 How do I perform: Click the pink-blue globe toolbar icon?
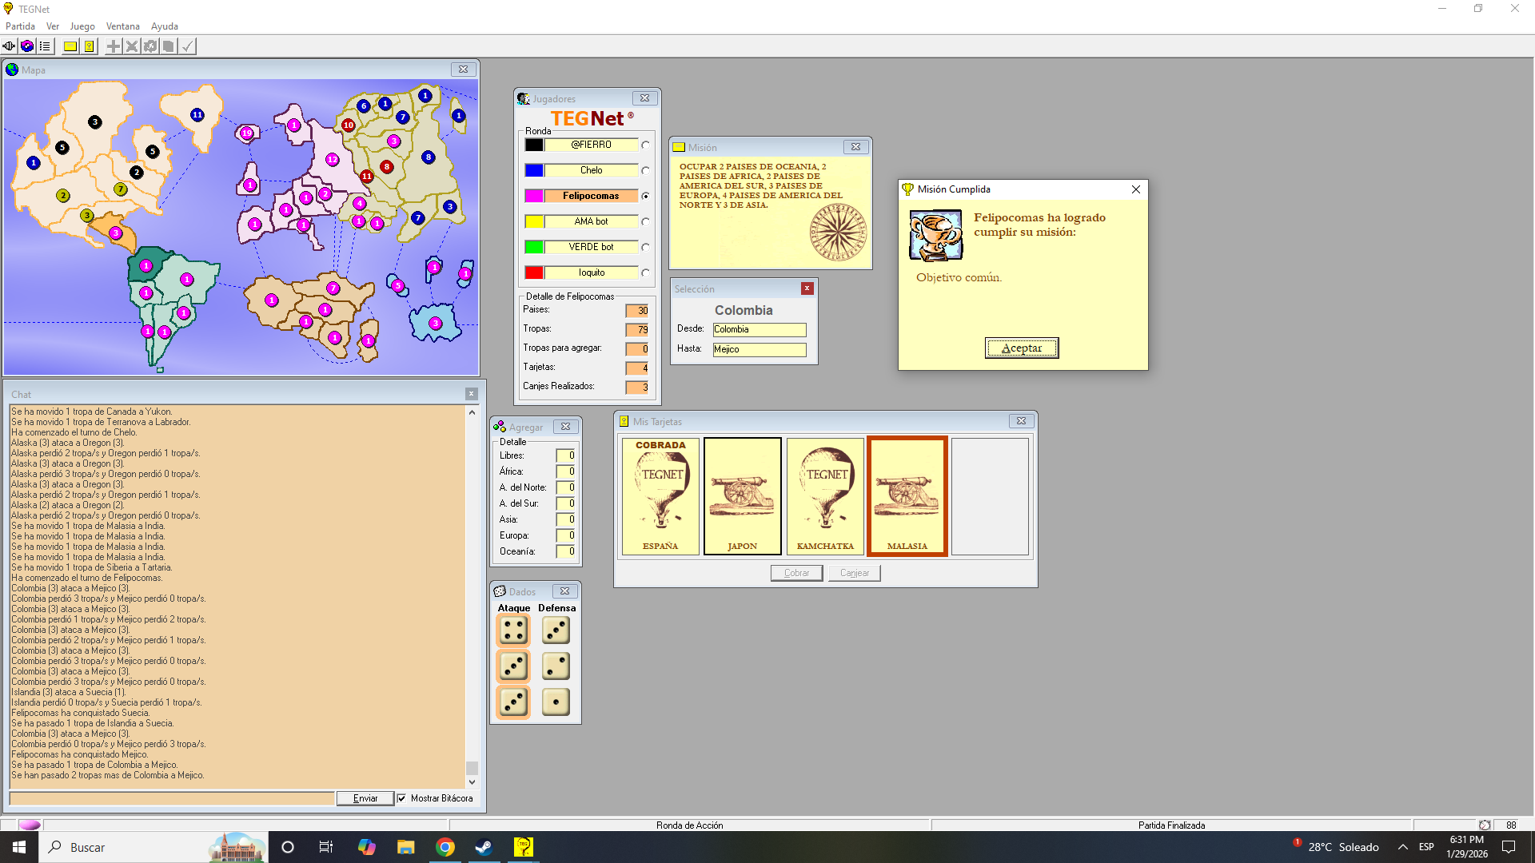tap(27, 46)
